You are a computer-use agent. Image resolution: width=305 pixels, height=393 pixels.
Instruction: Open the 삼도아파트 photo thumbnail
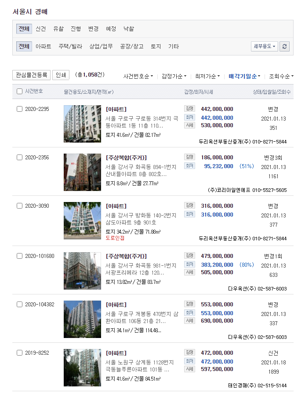coord(82,220)
